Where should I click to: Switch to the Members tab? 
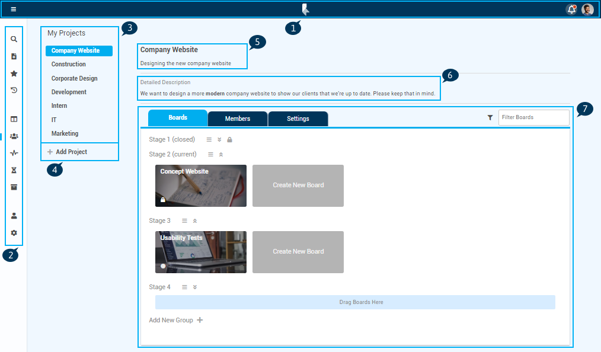238,119
